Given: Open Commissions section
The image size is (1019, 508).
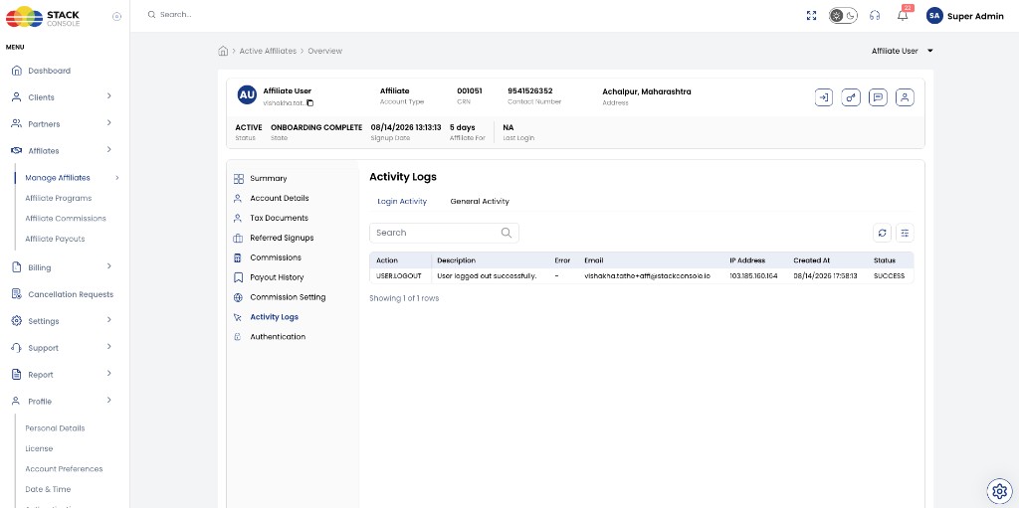Looking at the screenshot, I should click(267, 257).
